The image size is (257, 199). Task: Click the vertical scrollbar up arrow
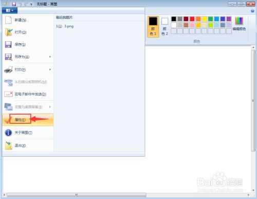[253, 47]
